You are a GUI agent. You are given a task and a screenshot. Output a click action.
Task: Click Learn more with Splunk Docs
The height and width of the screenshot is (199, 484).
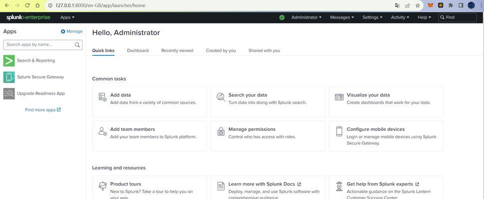265,184
